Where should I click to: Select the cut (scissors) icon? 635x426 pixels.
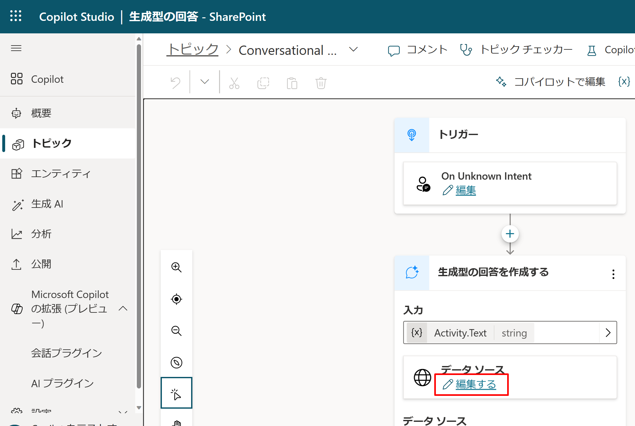coord(234,82)
